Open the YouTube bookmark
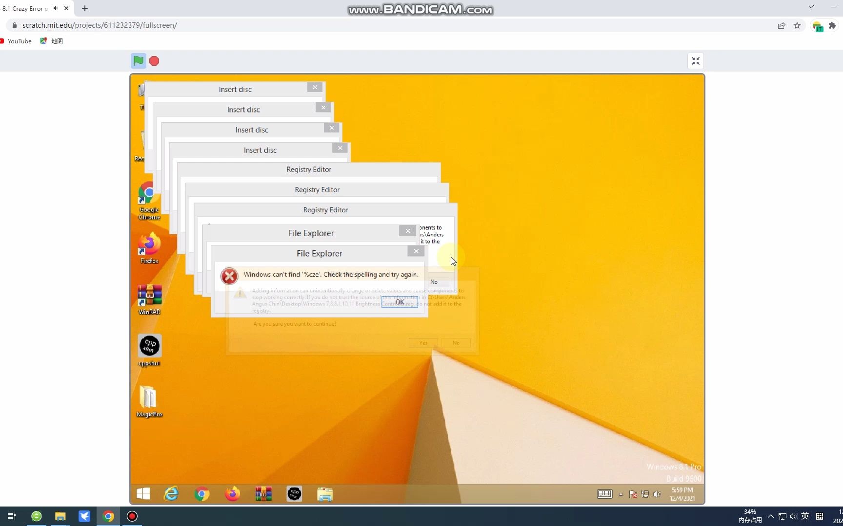This screenshot has height=526, width=843. (16, 41)
